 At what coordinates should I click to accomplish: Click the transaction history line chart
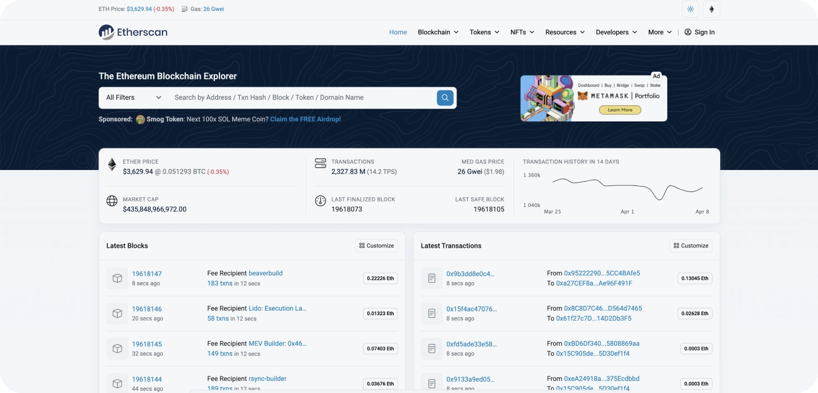[627, 188]
